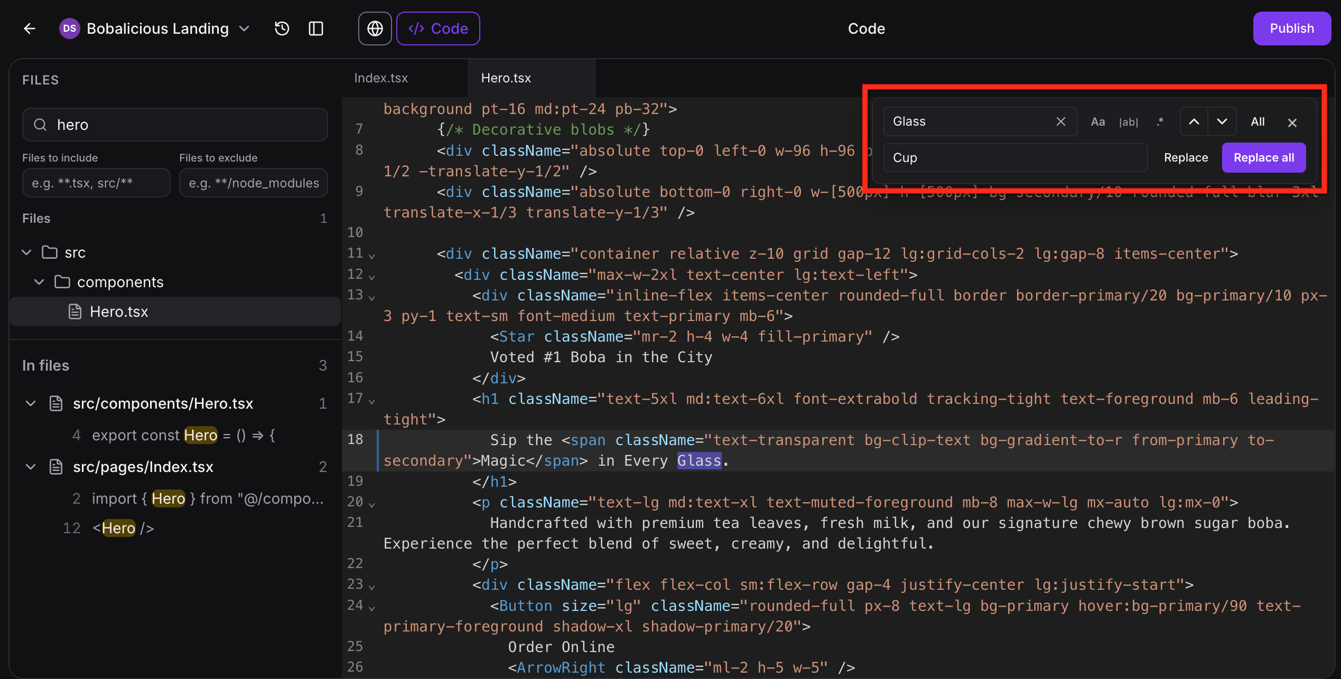Viewport: 1341px width, 679px height.
Task: Toggle regular expression search option
Action: [x=1160, y=122]
